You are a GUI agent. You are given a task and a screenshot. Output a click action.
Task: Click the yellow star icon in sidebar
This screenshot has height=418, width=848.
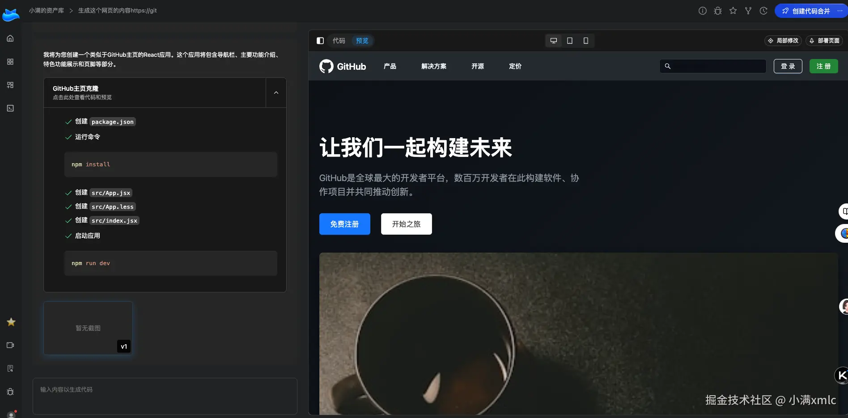(11, 322)
